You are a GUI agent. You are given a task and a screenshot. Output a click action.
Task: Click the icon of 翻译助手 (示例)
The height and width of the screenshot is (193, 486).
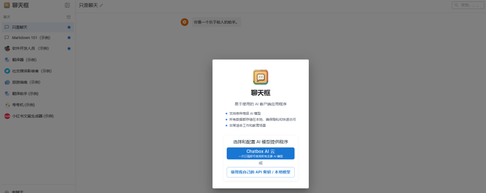7,93
